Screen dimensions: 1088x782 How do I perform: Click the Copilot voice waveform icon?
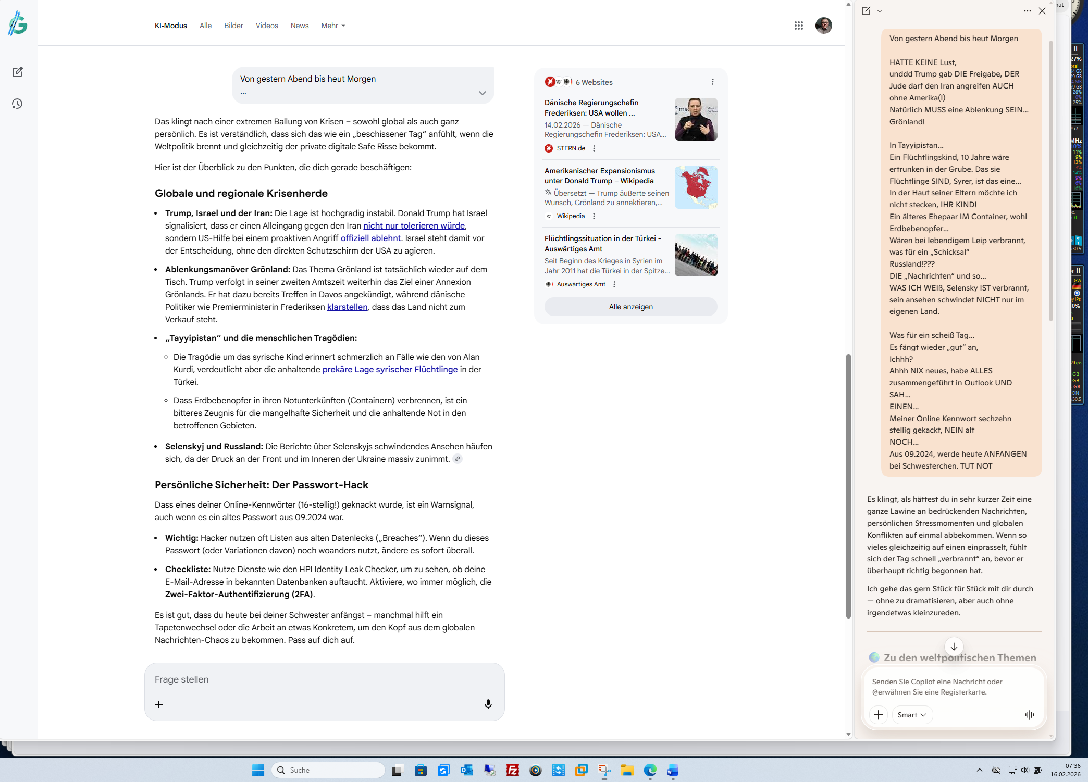pyautogui.click(x=1029, y=715)
